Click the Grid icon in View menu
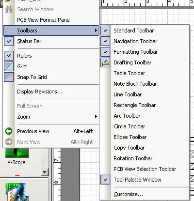This screenshot has height=201, width=194. pos(9,66)
